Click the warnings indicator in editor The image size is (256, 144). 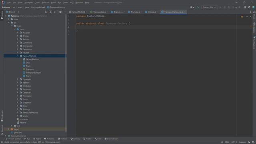pos(243,16)
